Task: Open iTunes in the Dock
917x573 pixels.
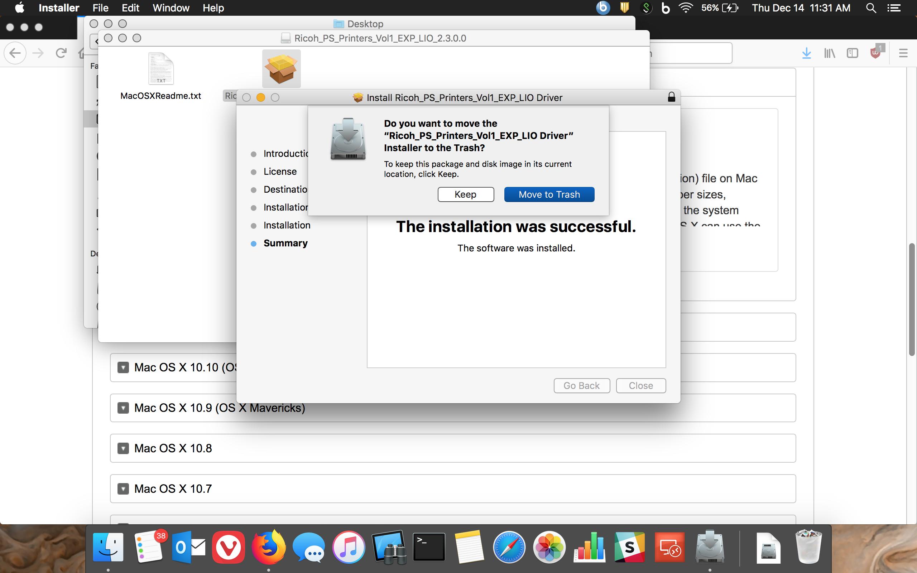Action: click(x=349, y=547)
